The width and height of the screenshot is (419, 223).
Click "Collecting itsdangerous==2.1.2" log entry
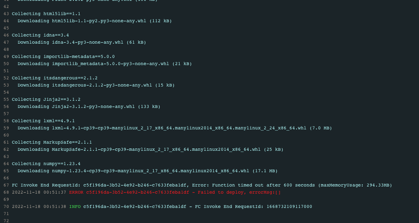pyautogui.click(x=54, y=78)
